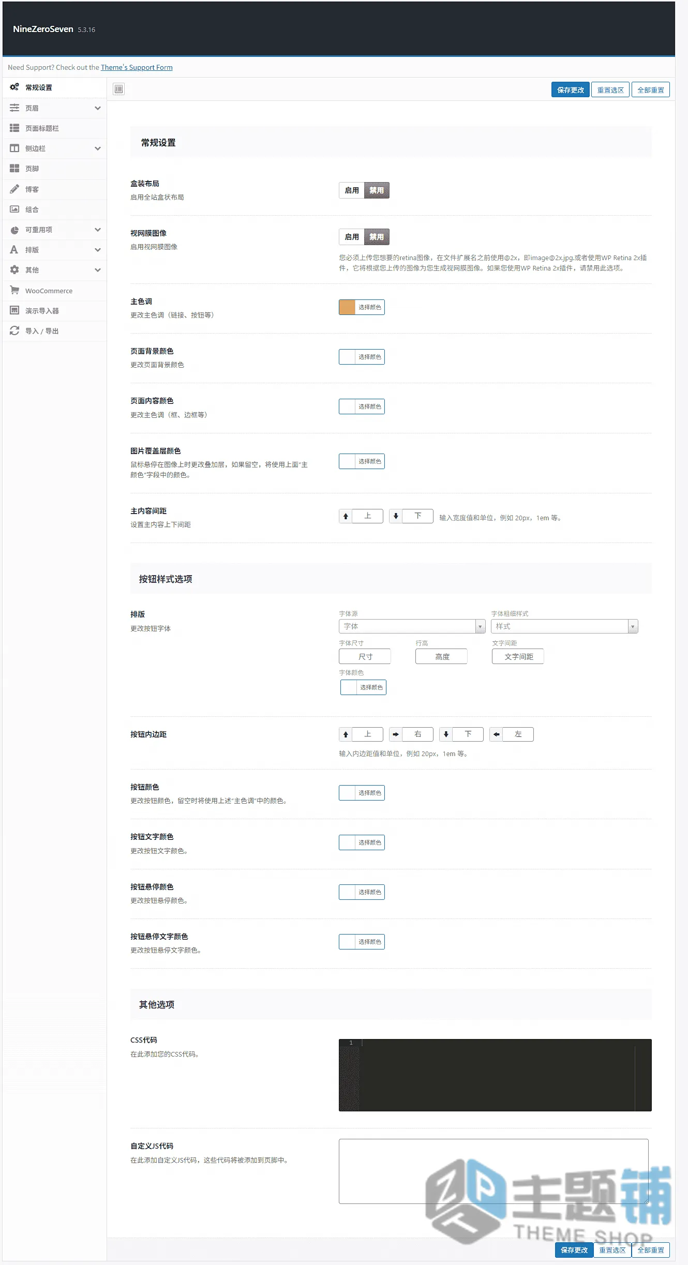Open WooCommerce sidebar section
The height and width of the screenshot is (1265, 688).
tap(54, 291)
